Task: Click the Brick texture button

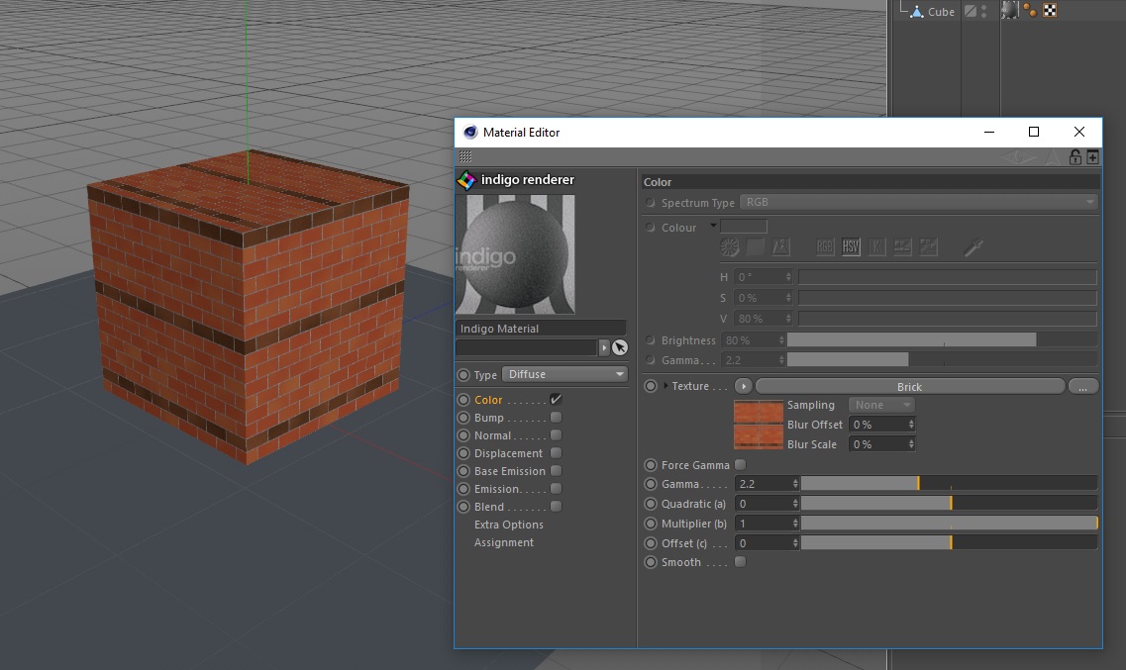Action: [908, 387]
